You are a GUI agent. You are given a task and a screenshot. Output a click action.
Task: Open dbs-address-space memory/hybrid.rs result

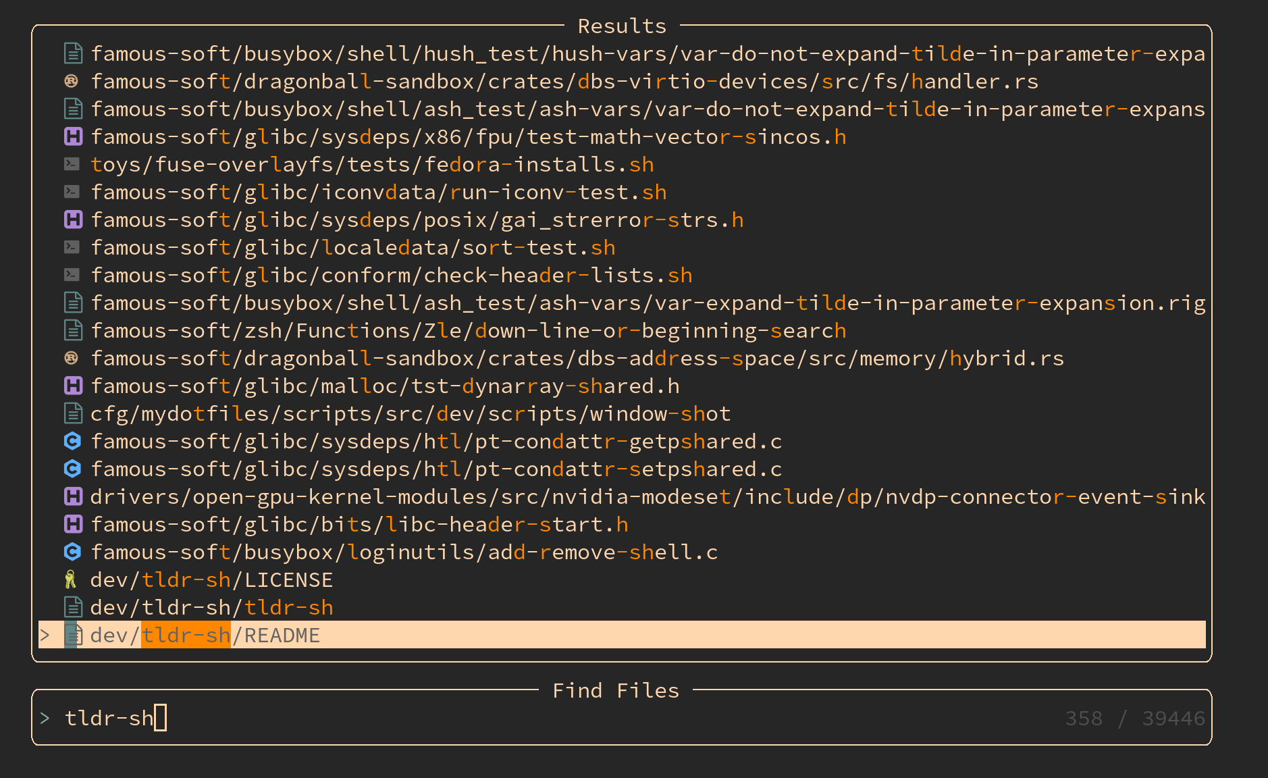(x=622, y=358)
